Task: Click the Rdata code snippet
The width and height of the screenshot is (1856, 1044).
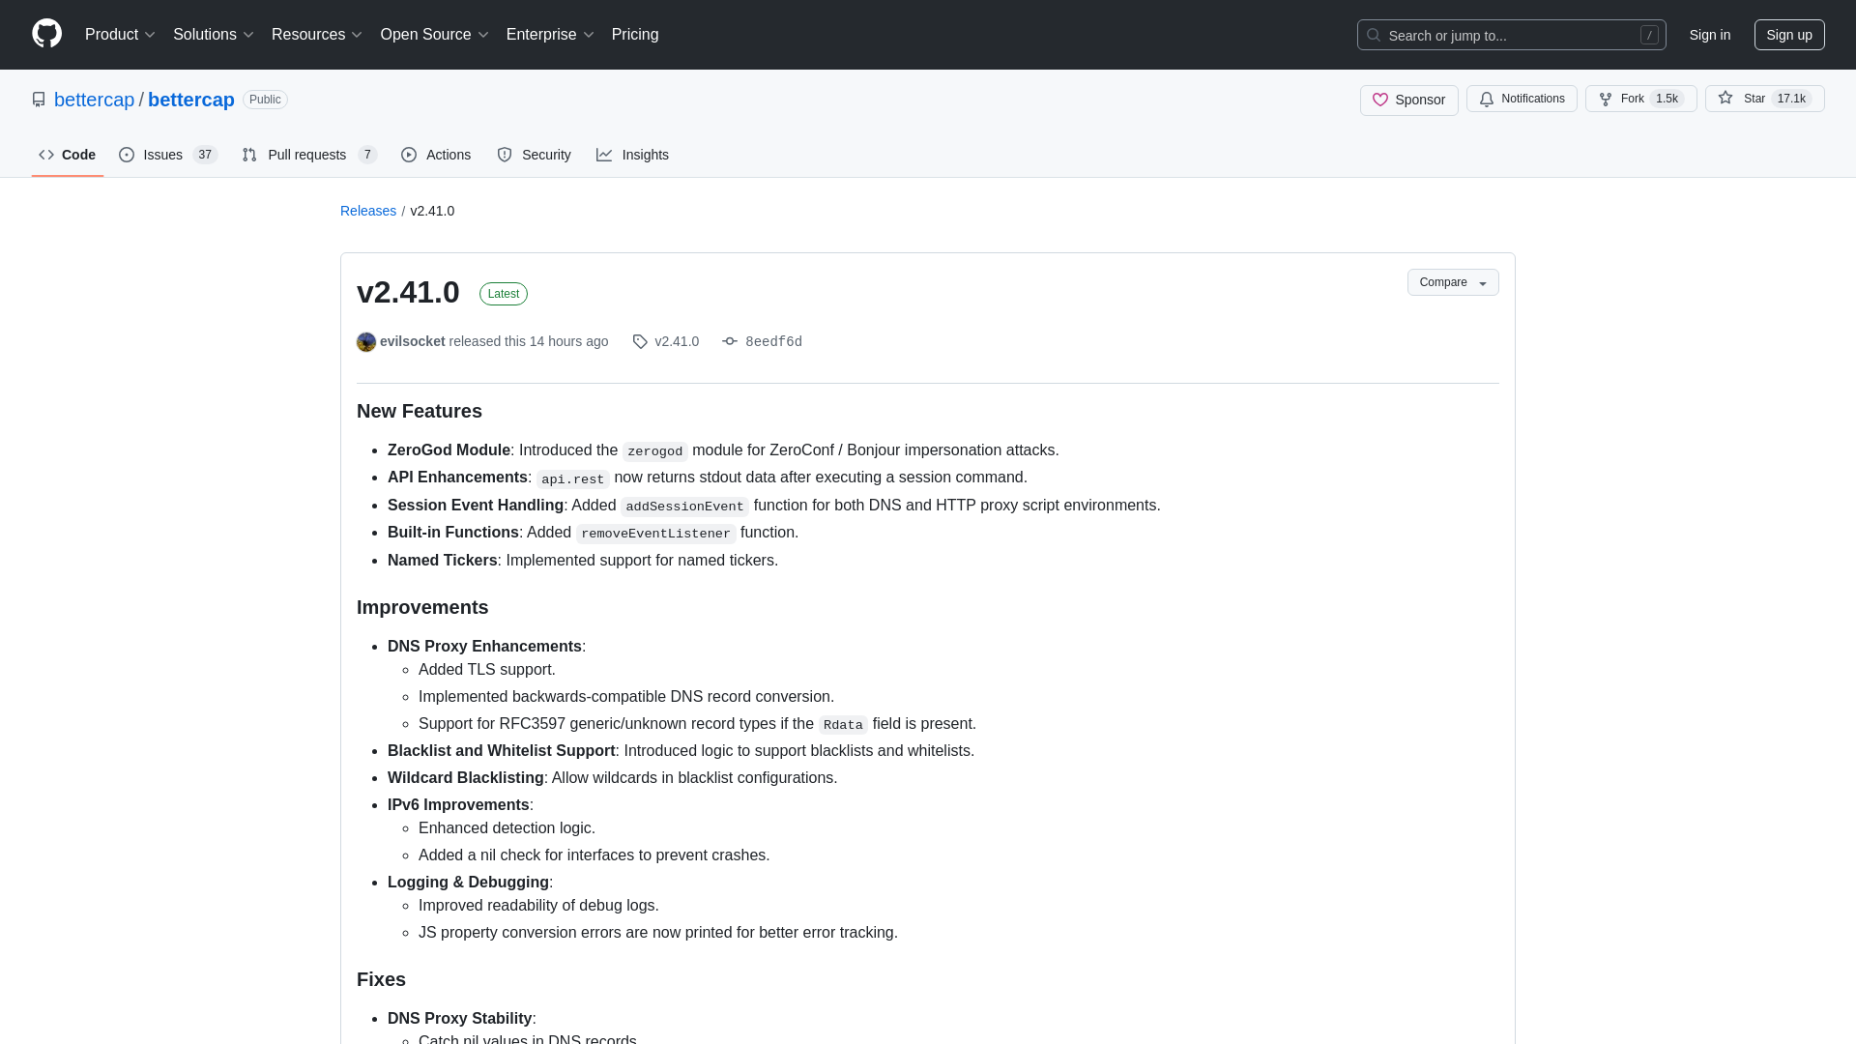Action: click(843, 725)
